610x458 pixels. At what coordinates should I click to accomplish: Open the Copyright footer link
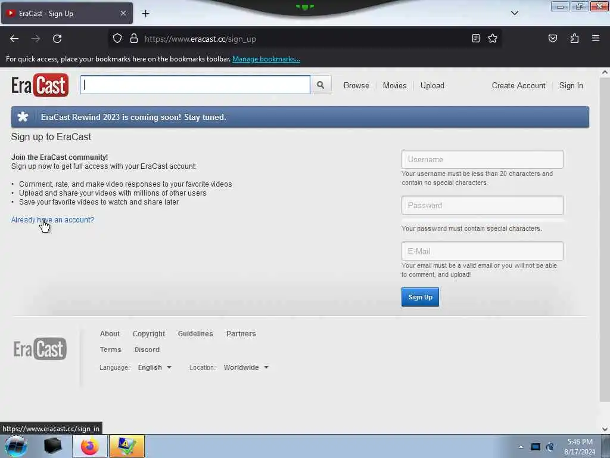tap(148, 334)
